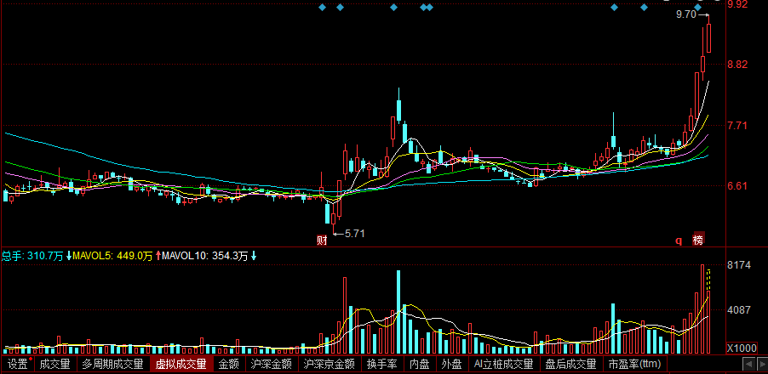Click the 8.82 price axis value

(738, 65)
